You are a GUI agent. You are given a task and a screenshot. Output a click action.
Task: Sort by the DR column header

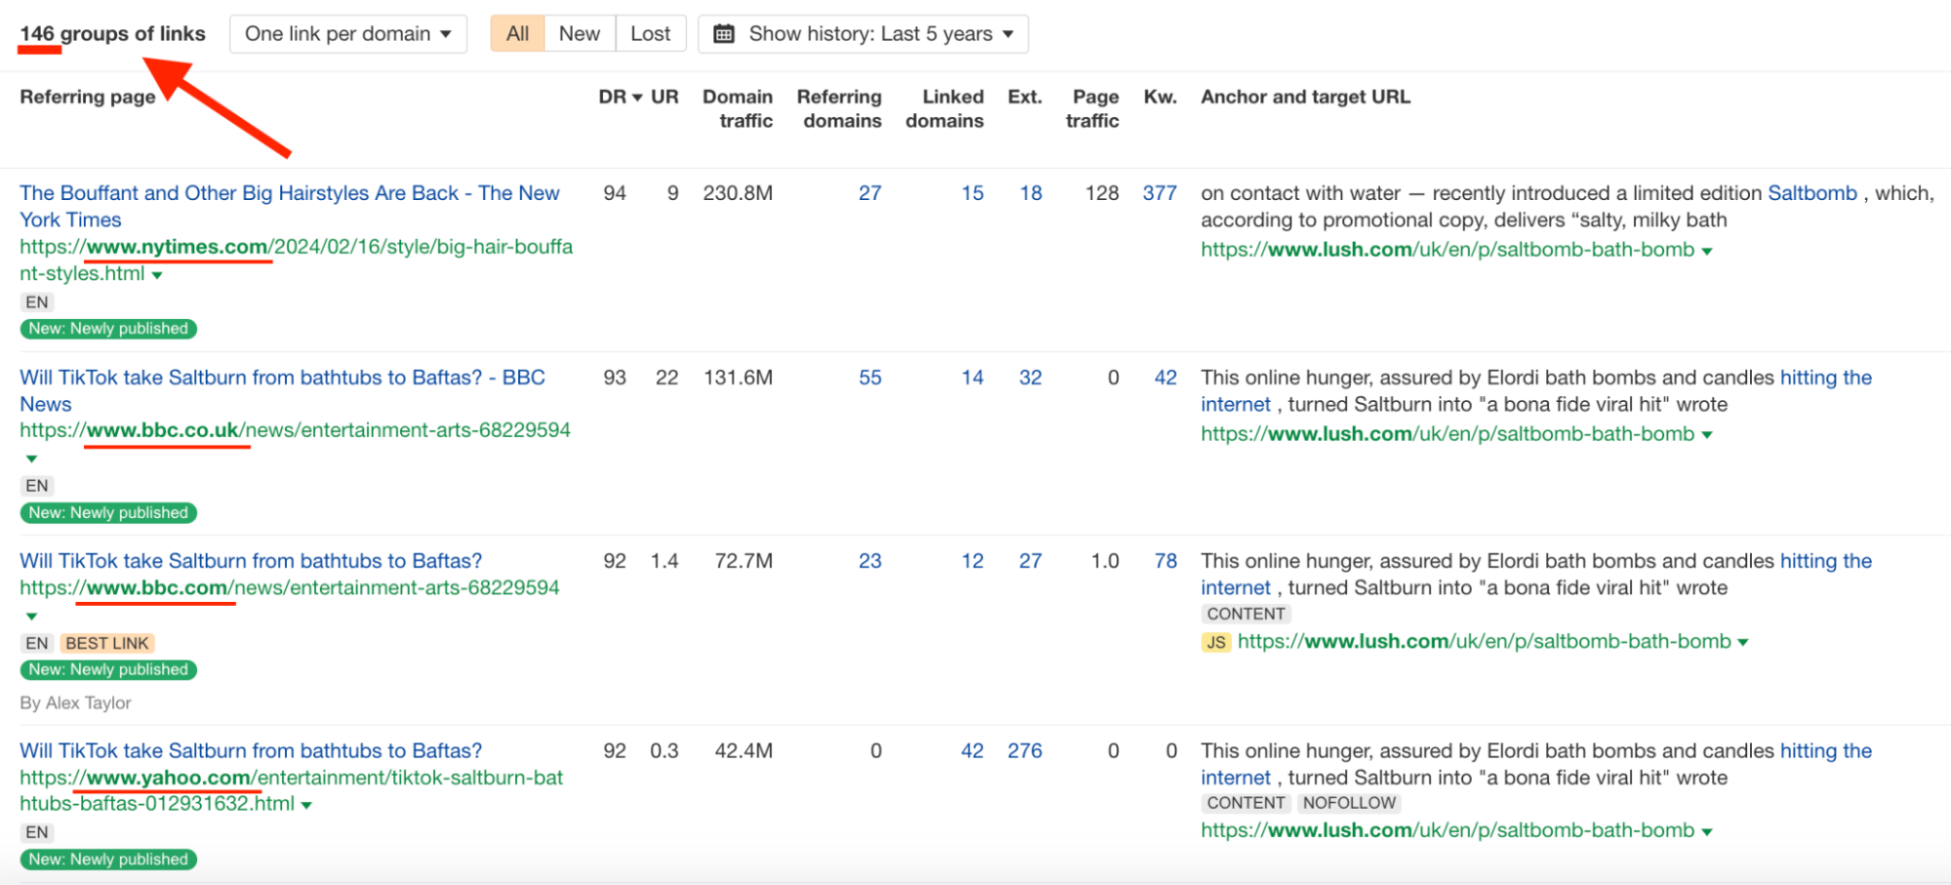click(x=620, y=97)
